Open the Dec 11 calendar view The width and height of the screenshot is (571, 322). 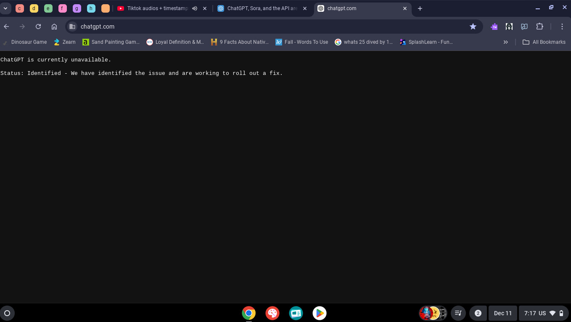pyautogui.click(x=503, y=313)
